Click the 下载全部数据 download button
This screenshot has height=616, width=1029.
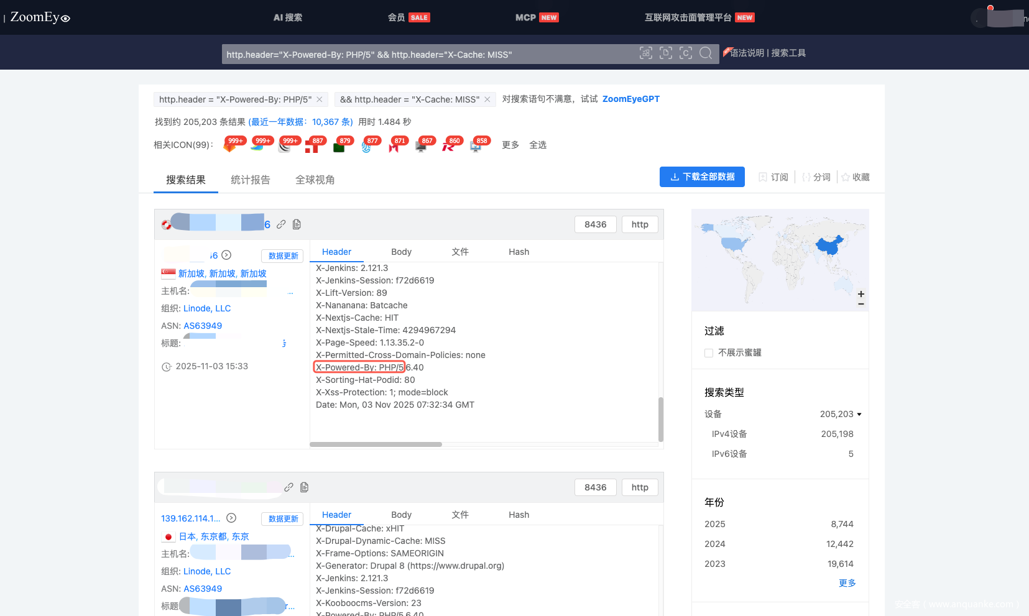pos(702,177)
